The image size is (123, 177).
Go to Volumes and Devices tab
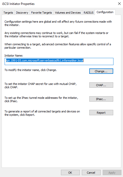tap(68, 13)
